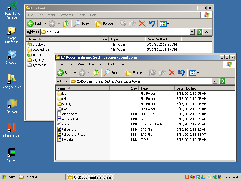Click Go button in ubuntuone window

click(x=225, y=81)
